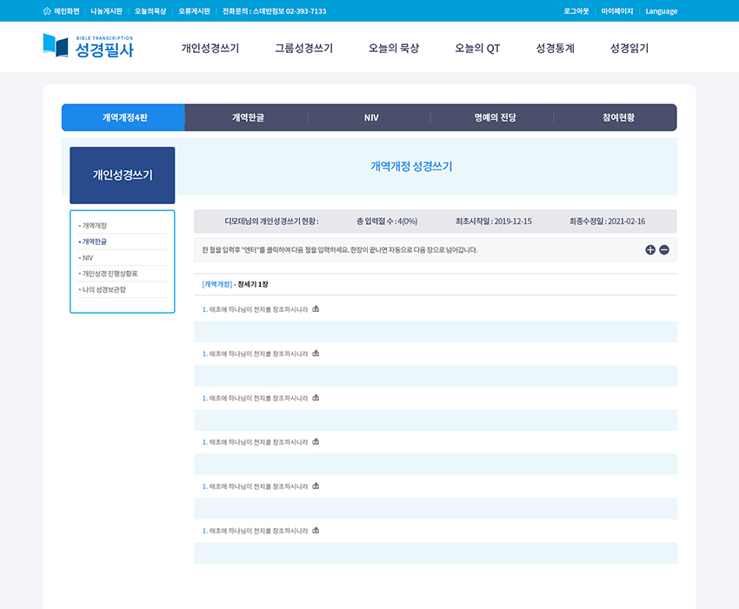Screen dimensions: 739x609
Task: Open the NIV tab
Action: 371,117
